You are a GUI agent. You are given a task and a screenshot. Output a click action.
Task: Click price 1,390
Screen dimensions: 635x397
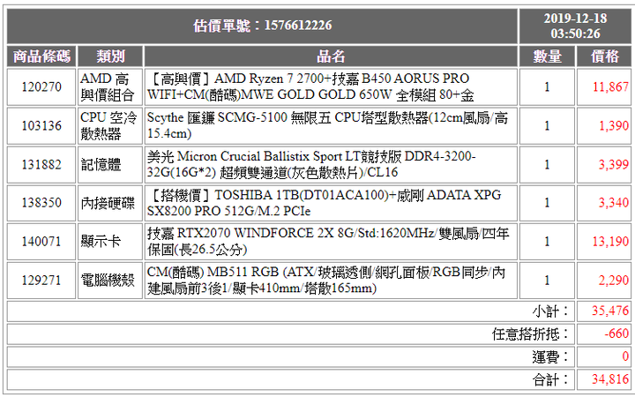coord(614,125)
